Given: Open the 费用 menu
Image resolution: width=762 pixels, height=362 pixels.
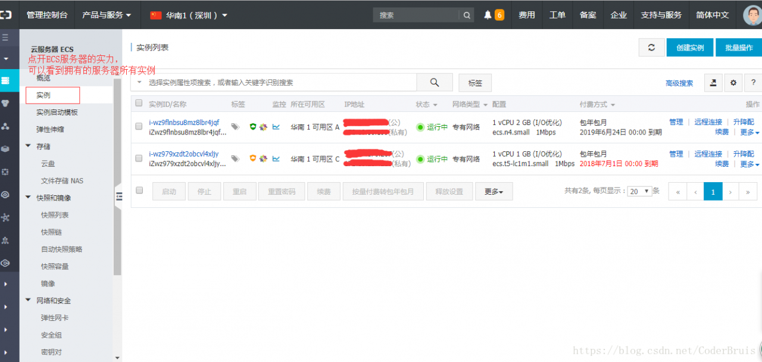Looking at the screenshot, I should tap(527, 15).
